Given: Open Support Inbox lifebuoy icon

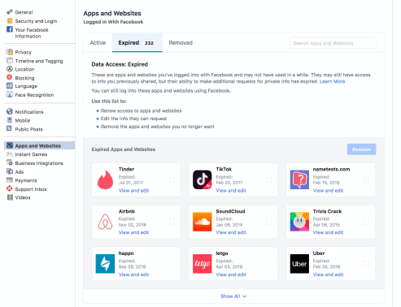Looking at the screenshot, I should 10,188.
